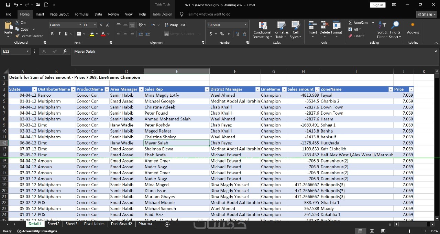Click the Sign in button

click(x=378, y=5)
